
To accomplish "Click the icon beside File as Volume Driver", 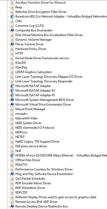I will click(x=12, y=44).
